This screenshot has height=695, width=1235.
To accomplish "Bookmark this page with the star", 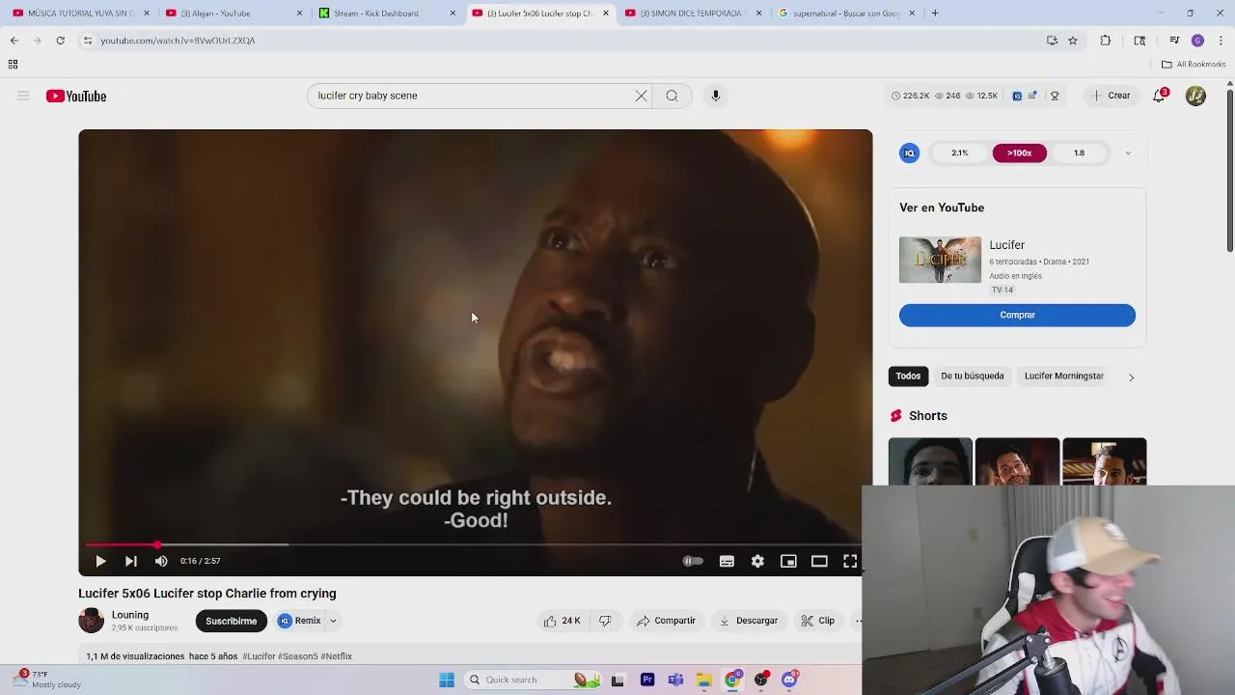I will click(x=1072, y=41).
